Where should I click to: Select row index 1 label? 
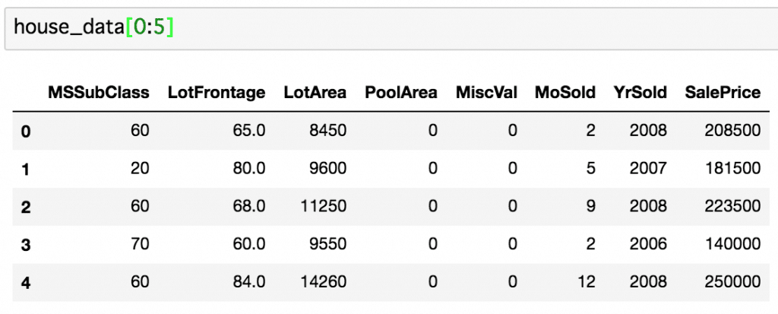26,170
